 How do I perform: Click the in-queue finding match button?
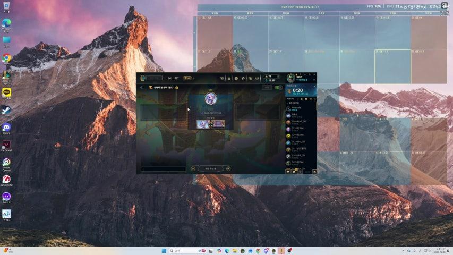coord(210,168)
